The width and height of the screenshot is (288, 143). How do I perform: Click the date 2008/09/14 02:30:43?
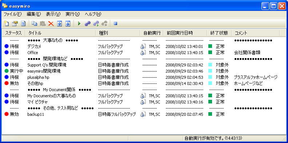pos(184,83)
